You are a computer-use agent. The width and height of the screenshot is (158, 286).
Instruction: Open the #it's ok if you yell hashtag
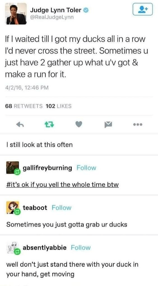click(62, 185)
